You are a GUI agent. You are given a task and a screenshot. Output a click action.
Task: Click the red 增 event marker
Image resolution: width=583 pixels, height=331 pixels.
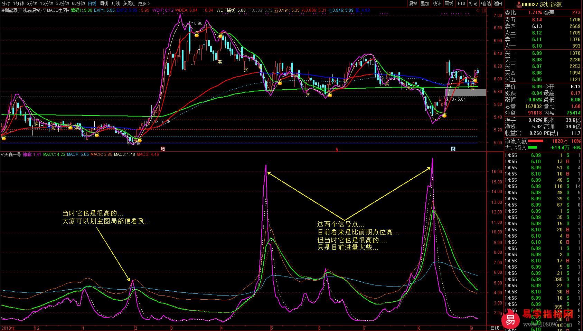tap(163, 149)
